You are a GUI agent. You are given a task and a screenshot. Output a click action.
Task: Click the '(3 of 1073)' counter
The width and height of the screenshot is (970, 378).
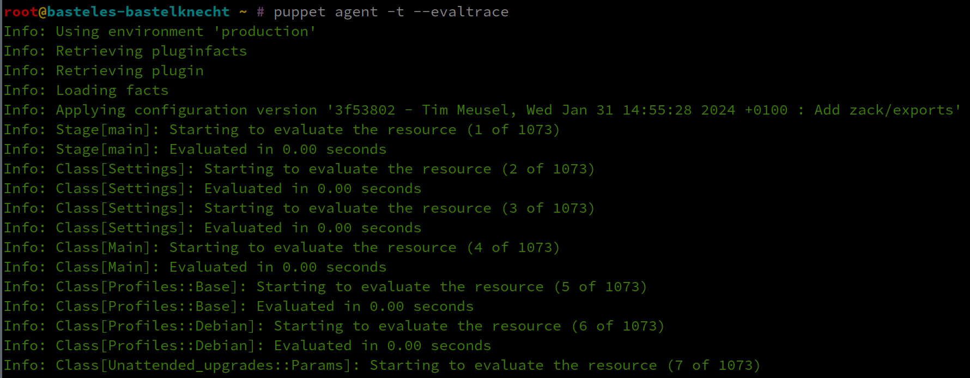coord(548,208)
